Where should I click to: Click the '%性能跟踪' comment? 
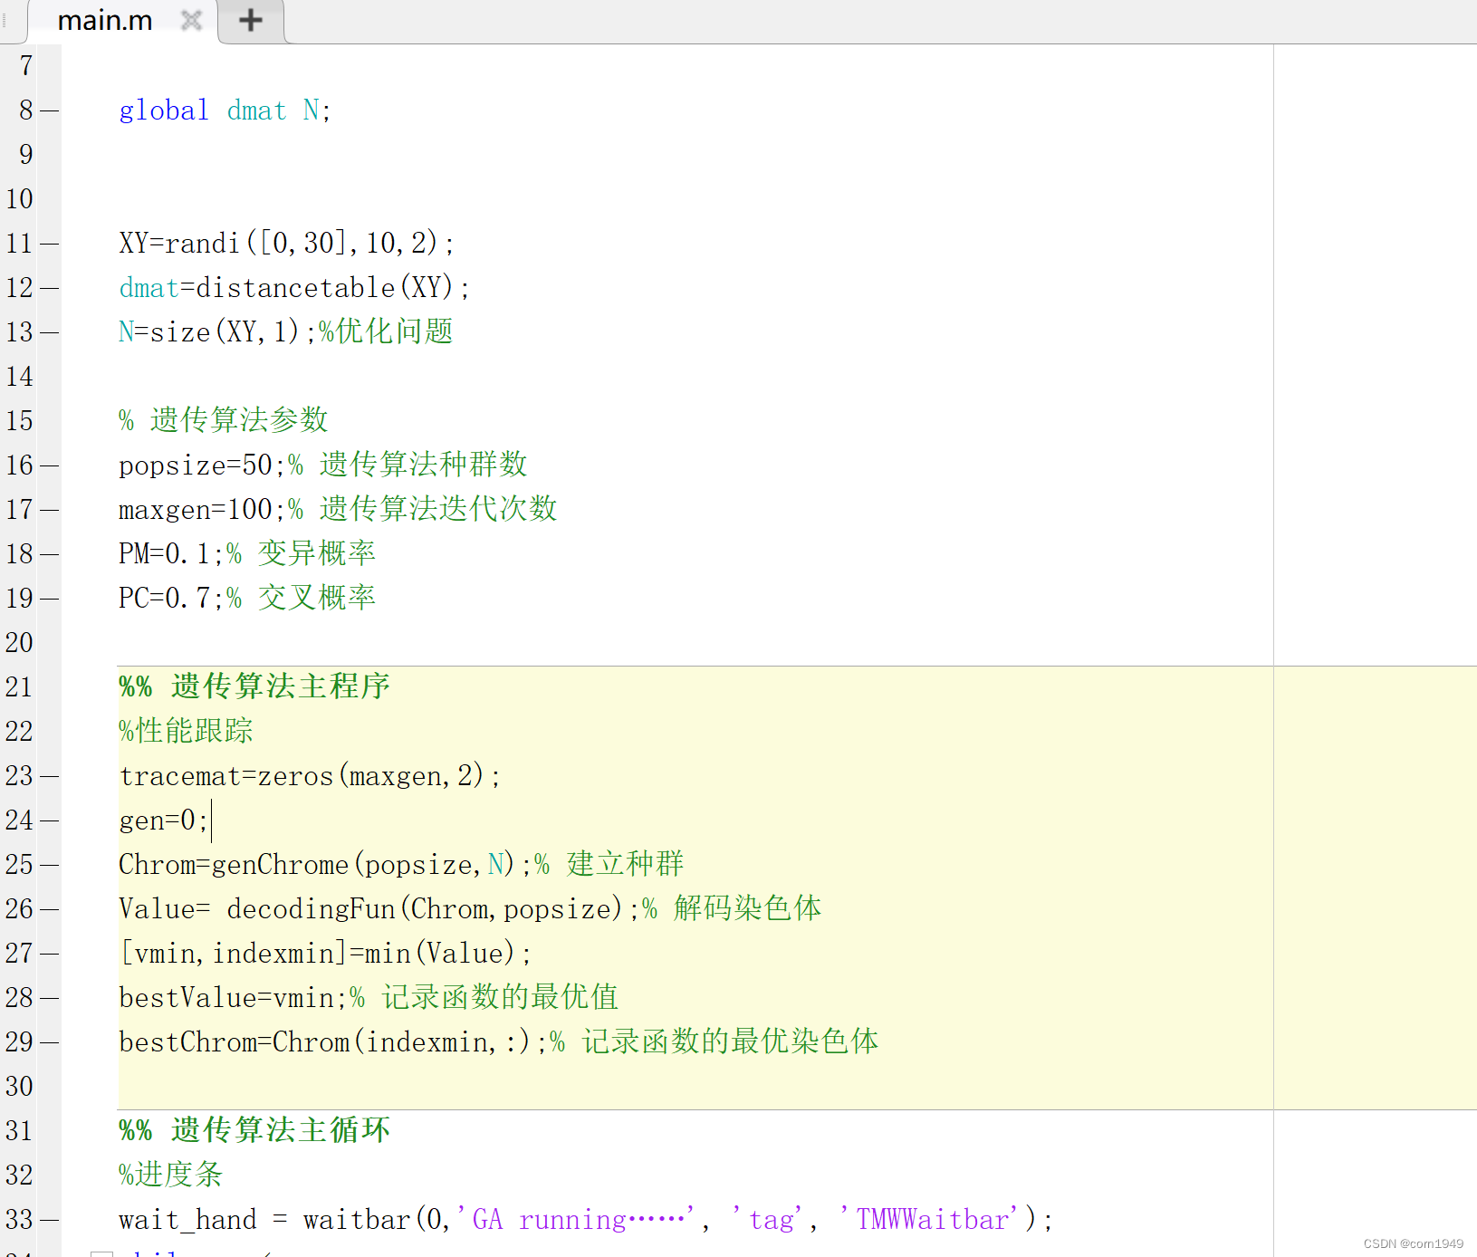(x=186, y=731)
